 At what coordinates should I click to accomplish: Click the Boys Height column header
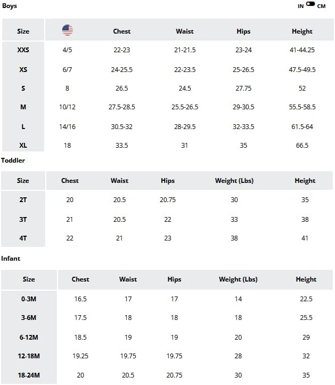tap(302, 31)
